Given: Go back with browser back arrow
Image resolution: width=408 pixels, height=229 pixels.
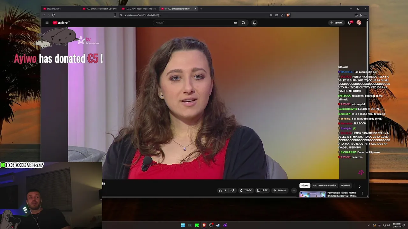Looking at the screenshot, I should (44, 15).
